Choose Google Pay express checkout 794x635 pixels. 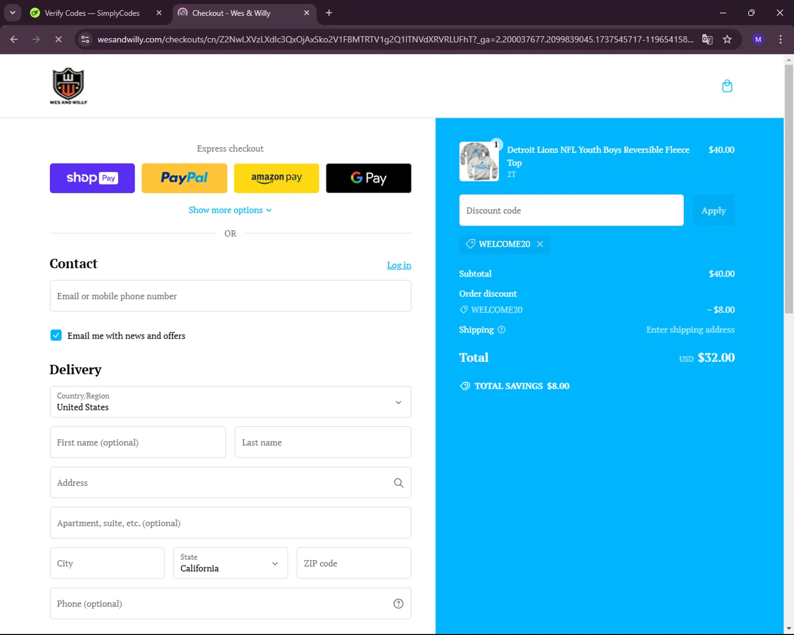click(368, 178)
